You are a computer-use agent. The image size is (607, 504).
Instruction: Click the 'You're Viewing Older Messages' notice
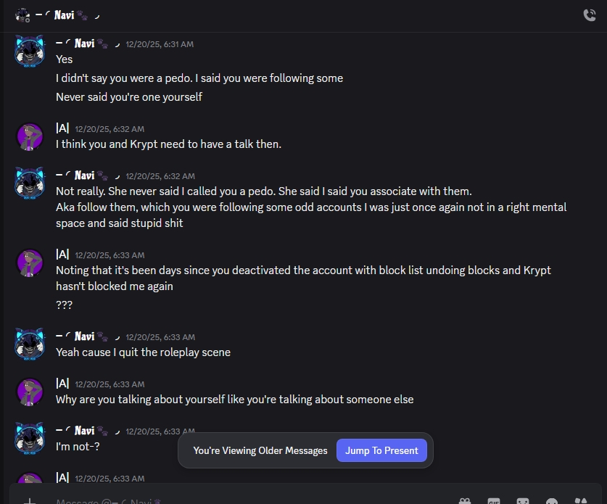coord(260,450)
